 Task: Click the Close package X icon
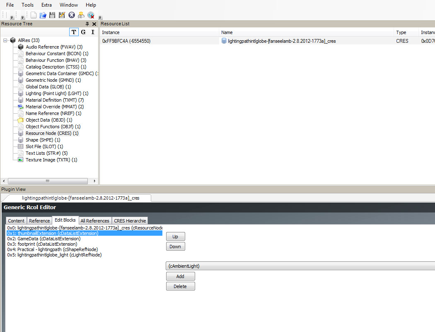[x=72, y=15]
